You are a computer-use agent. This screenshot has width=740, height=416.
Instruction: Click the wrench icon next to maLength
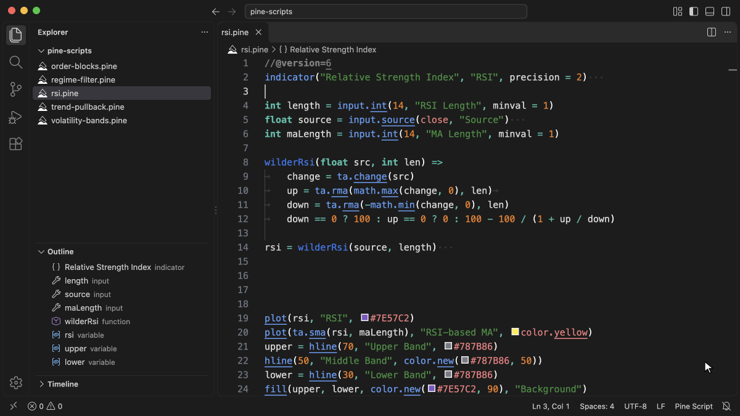(x=56, y=308)
